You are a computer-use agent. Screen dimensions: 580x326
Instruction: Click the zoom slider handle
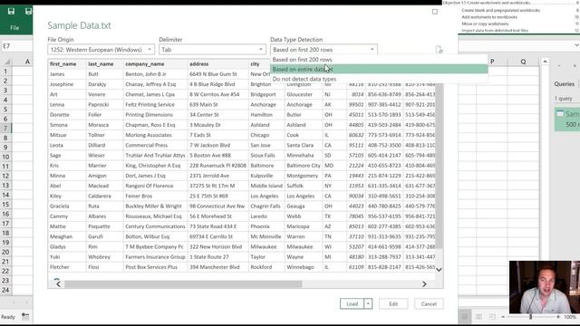(530, 317)
